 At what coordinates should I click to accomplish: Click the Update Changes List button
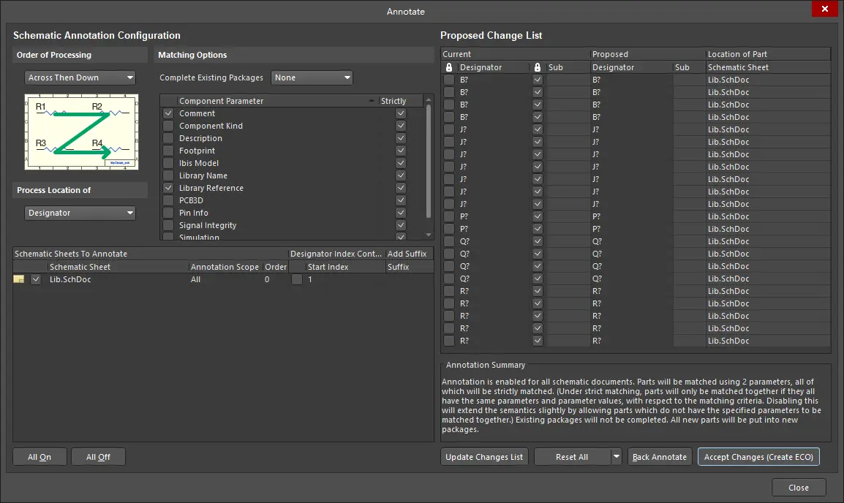[484, 457]
